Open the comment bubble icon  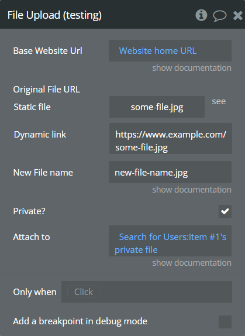(219, 16)
